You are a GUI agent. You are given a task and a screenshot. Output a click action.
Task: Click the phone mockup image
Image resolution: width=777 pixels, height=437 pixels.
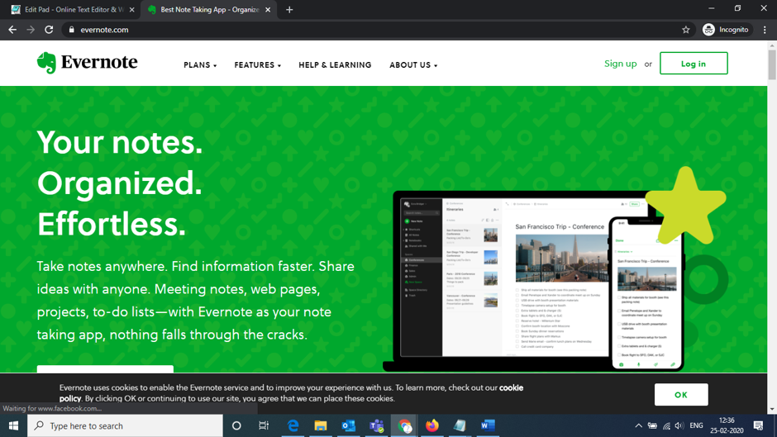click(646, 293)
